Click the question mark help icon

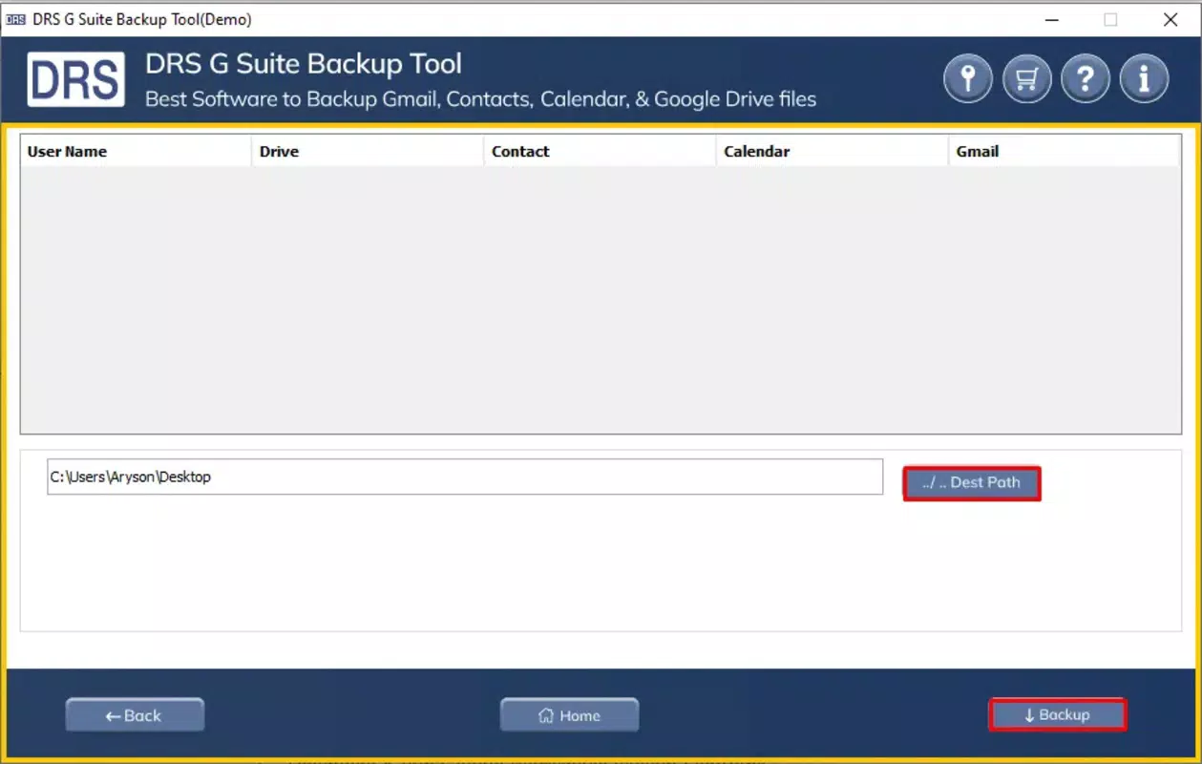pyautogui.click(x=1086, y=78)
